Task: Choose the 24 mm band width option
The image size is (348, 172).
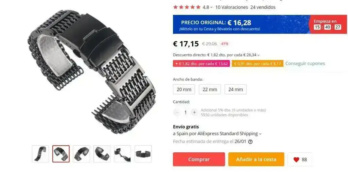Action: (236, 89)
